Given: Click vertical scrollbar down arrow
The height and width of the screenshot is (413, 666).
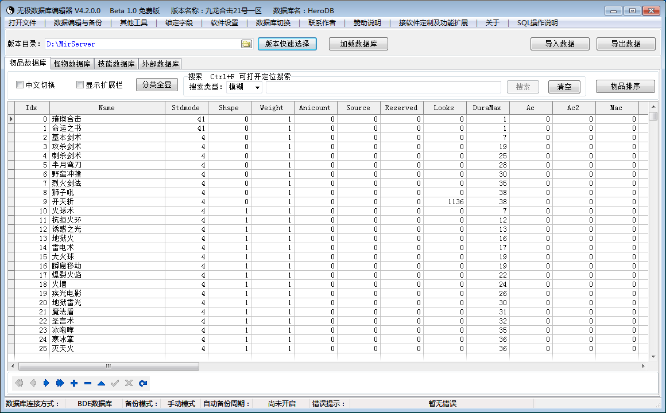Looking at the screenshot, I should coord(653,357).
